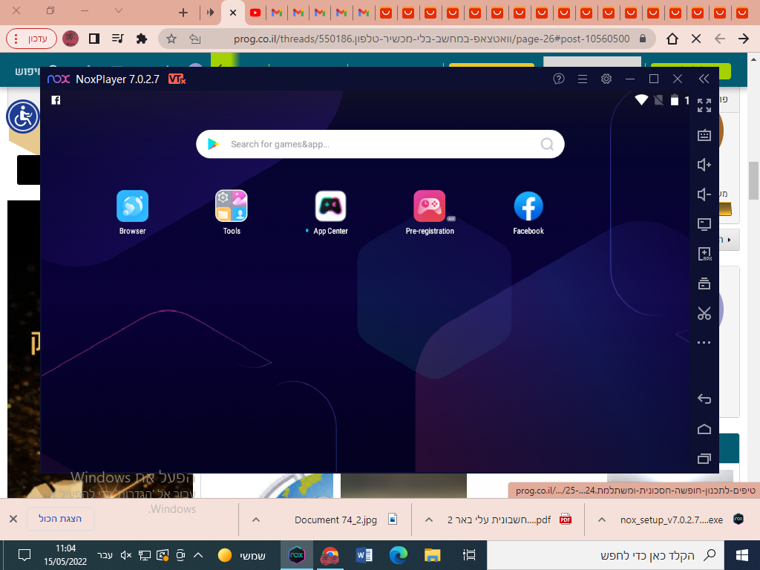The height and width of the screenshot is (570, 760).
Task: Open Chrome media controls icon
Action: pos(118,39)
